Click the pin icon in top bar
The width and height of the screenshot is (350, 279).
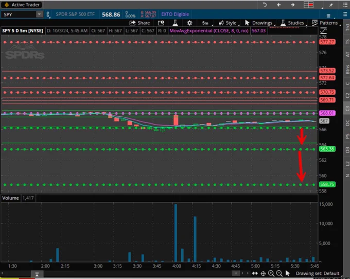[331, 5]
